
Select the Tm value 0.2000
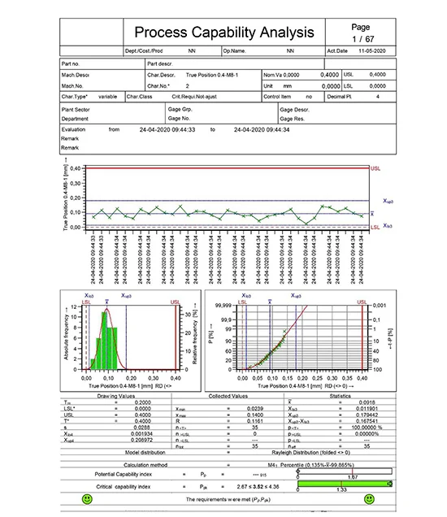143,402
